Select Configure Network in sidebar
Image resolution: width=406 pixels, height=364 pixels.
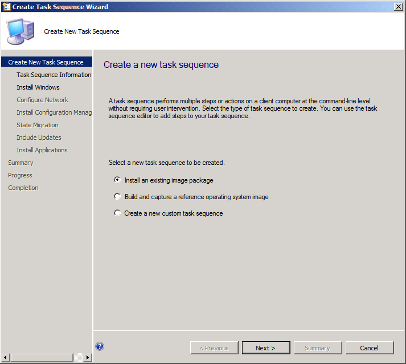tap(43, 100)
